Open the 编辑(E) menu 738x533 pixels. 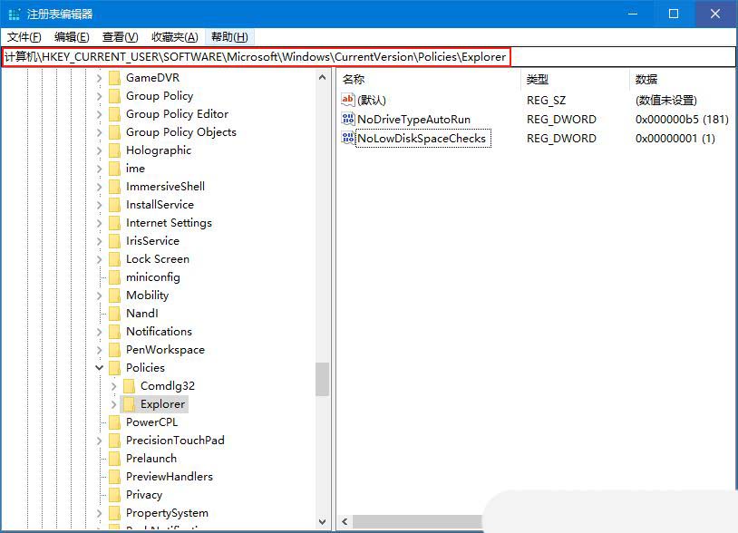72,37
